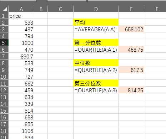Viewport: 166px width, 139px height.
Task: Click the =QUARTILE(A:A,2) formula cell
Action: [96, 69]
